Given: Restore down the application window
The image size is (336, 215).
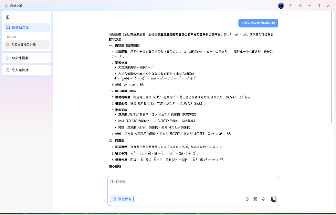Looking at the screenshot, I should [x=319, y=6].
